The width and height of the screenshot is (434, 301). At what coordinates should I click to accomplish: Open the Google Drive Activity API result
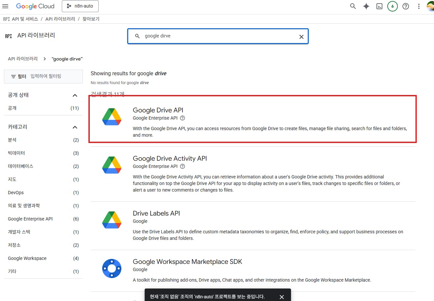[253, 174]
